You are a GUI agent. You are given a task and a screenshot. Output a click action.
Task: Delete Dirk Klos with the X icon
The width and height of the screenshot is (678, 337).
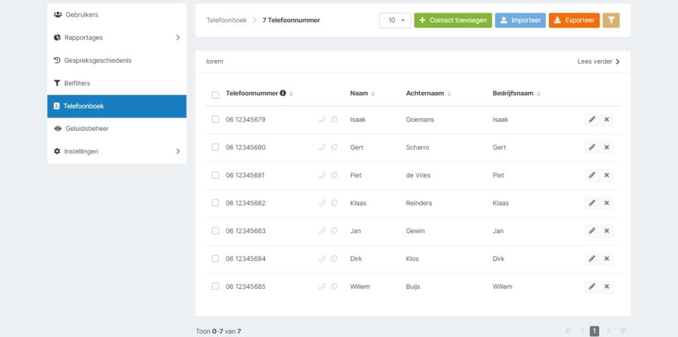606,259
